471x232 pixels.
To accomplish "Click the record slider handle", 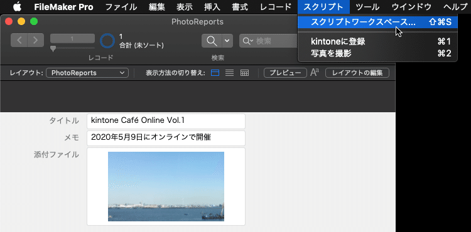I will (53, 48).
